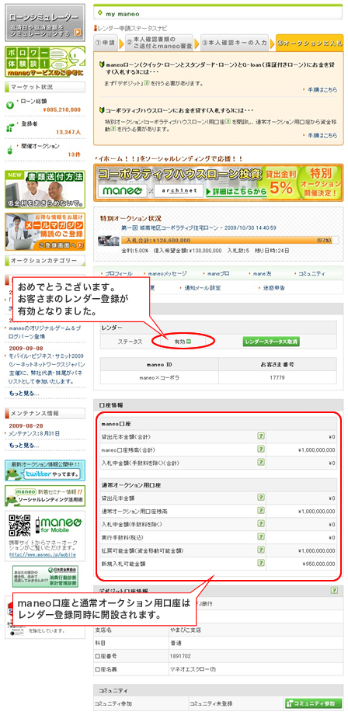The width and height of the screenshot is (348, 715).
Task: Click the Twitter やってます banner
Action: tap(45, 470)
